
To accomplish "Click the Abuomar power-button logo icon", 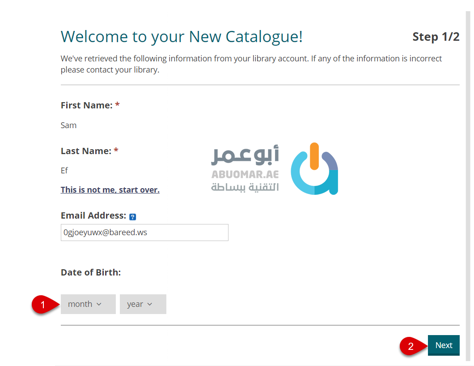I will tap(314, 169).
